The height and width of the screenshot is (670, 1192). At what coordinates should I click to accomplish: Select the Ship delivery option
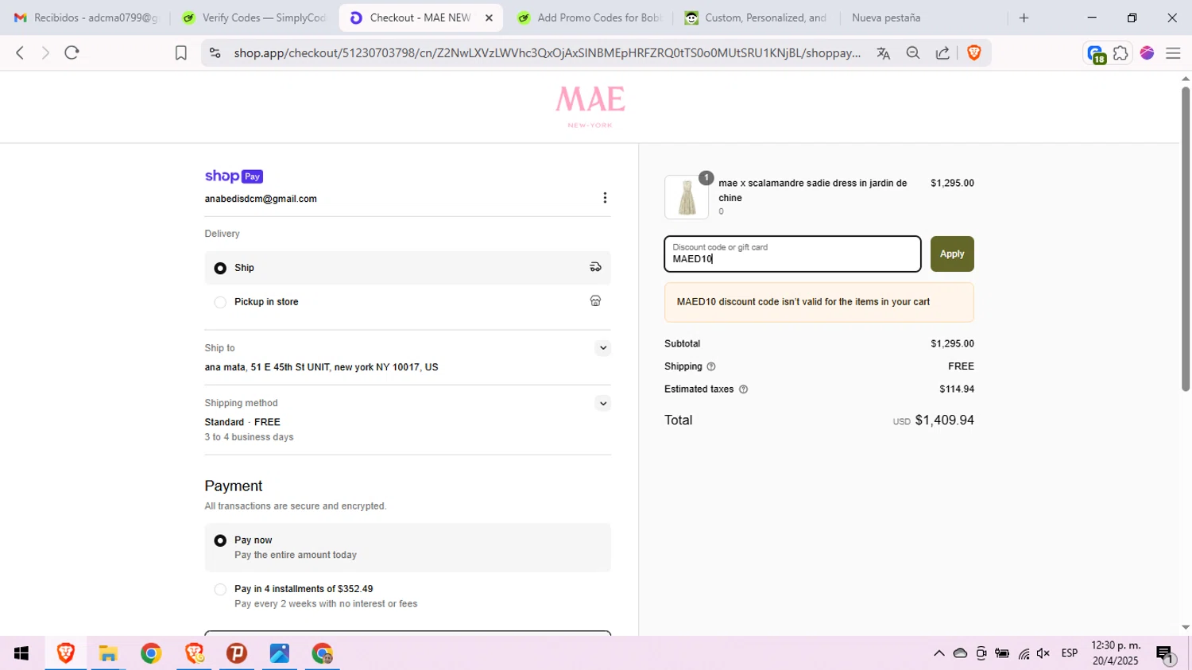click(x=408, y=268)
